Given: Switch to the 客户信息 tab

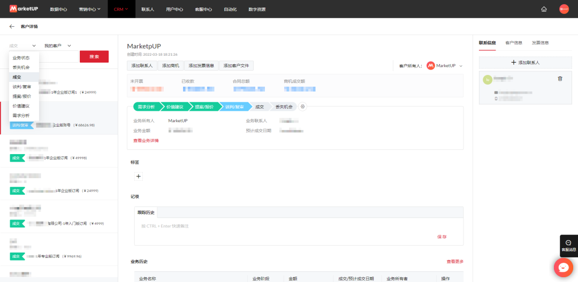Looking at the screenshot, I should tap(514, 43).
